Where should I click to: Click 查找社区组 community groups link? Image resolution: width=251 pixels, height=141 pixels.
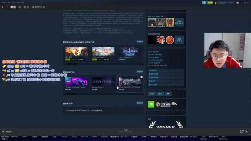click(166, 85)
